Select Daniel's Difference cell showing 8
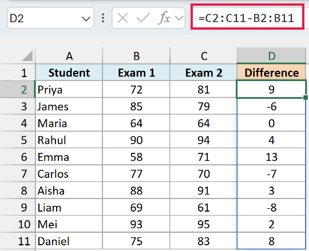309x251 pixels. (x=271, y=241)
